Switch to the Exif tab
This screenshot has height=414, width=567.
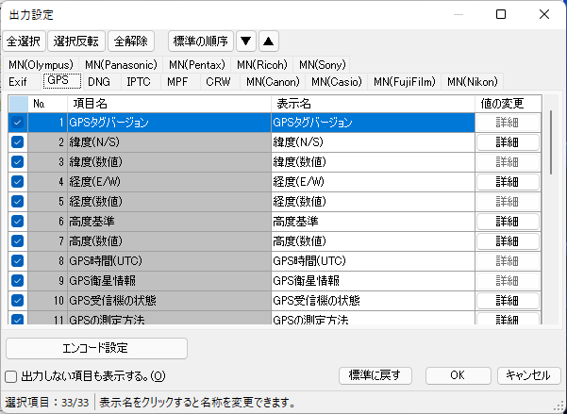point(18,82)
